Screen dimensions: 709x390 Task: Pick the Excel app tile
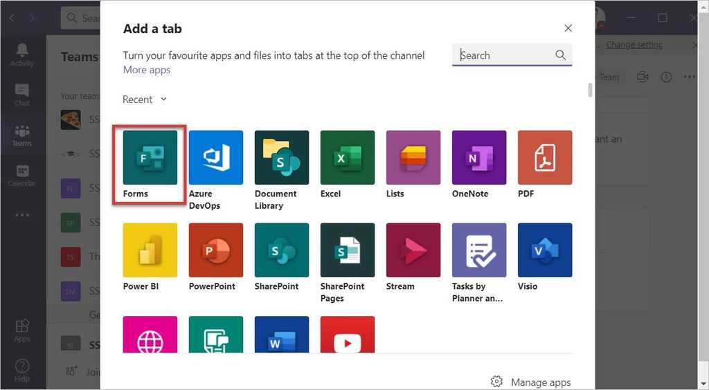point(347,158)
